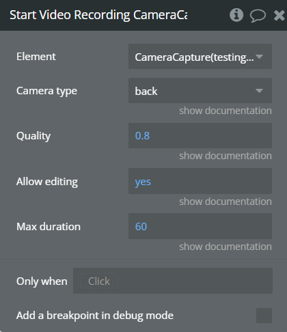Expand the Camera type dropdown set to back

[200, 91]
